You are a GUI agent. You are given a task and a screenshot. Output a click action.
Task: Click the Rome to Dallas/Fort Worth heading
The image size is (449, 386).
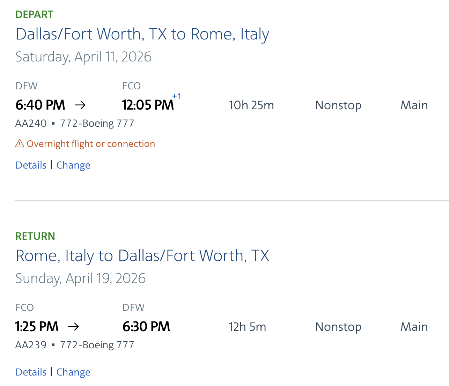click(142, 256)
